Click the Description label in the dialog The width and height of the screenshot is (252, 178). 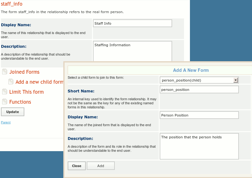click(x=80, y=139)
